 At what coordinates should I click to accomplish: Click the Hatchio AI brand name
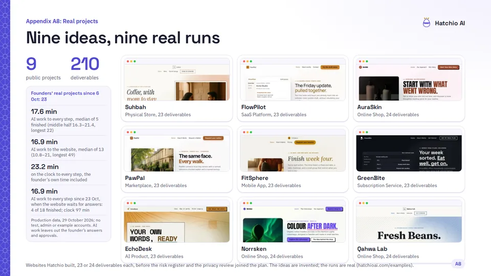tap(450, 23)
